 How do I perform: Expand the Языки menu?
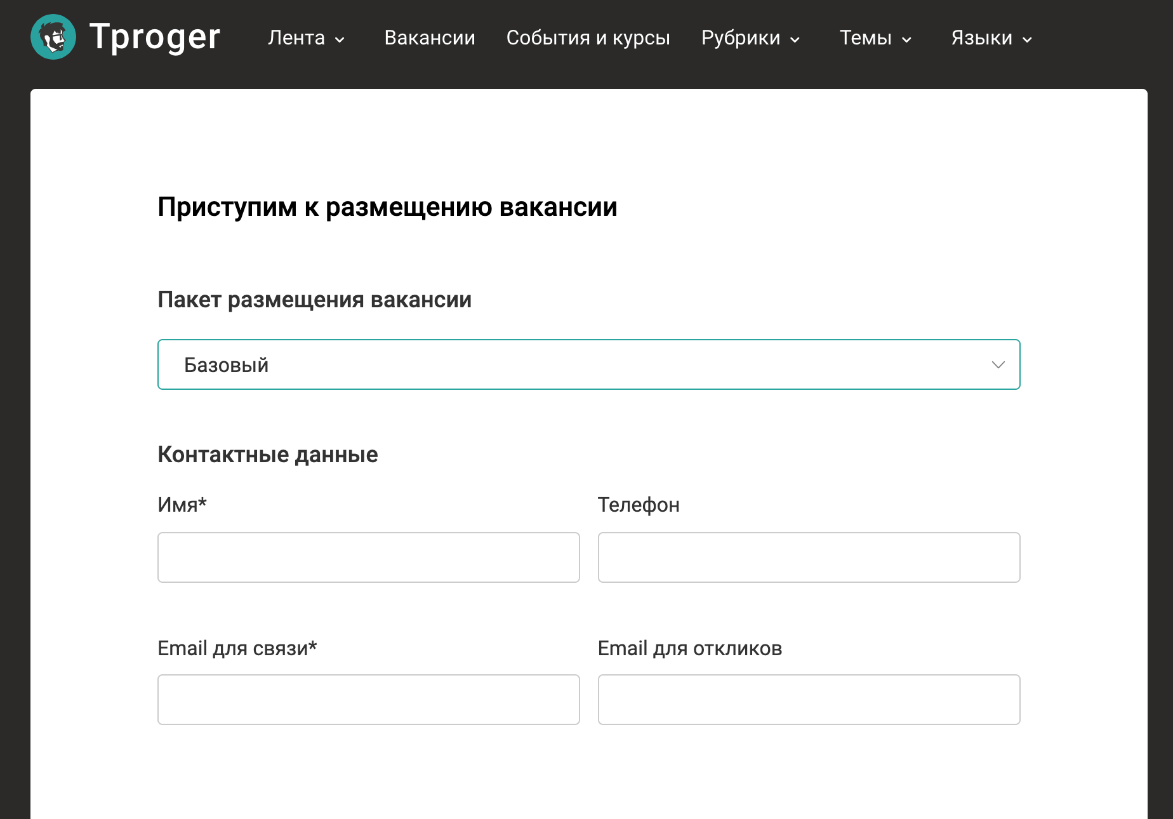point(991,38)
